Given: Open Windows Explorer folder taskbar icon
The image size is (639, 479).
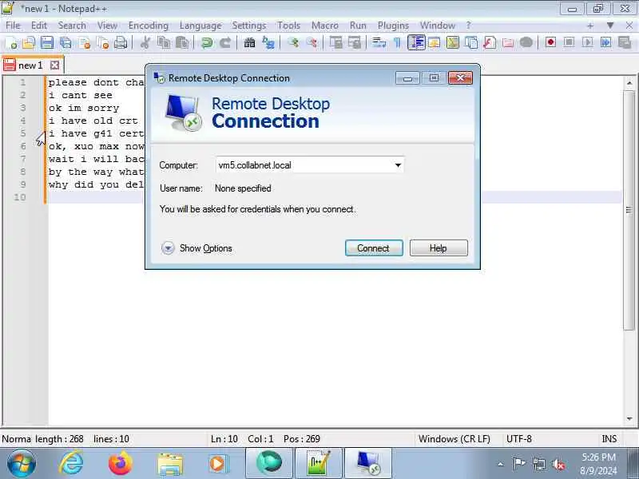Looking at the screenshot, I should 170,464.
